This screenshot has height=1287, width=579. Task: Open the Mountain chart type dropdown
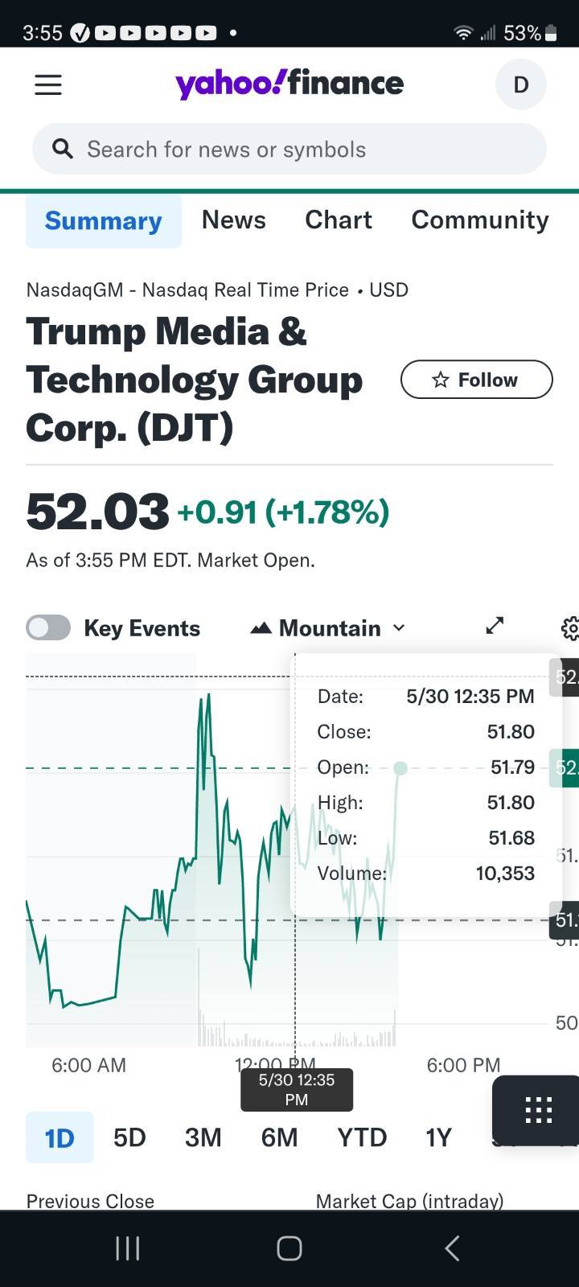tap(328, 628)
